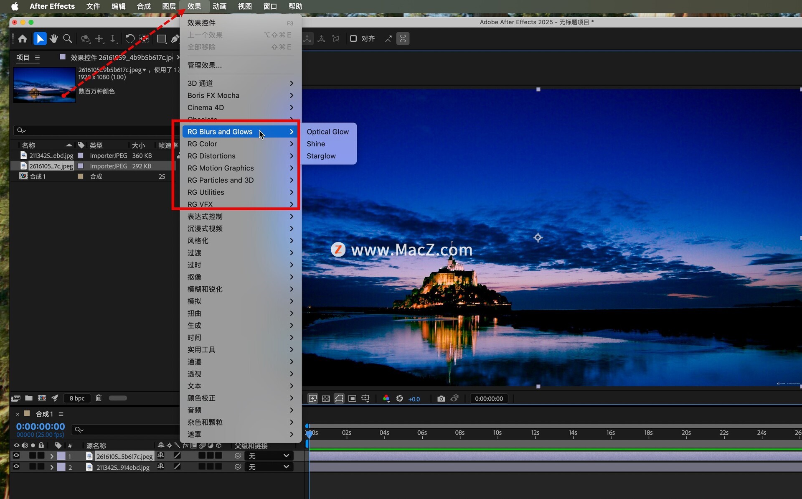Take a snapshot with the camera icon
This screenshot has height=499, width=802.
[441, 399]
